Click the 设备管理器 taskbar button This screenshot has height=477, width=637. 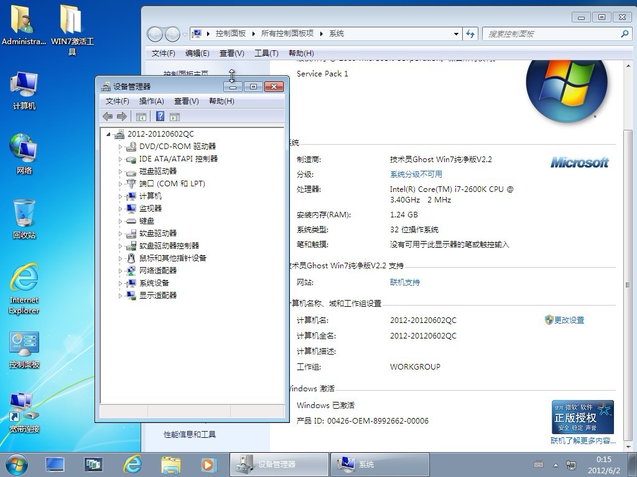pos(279,465)
